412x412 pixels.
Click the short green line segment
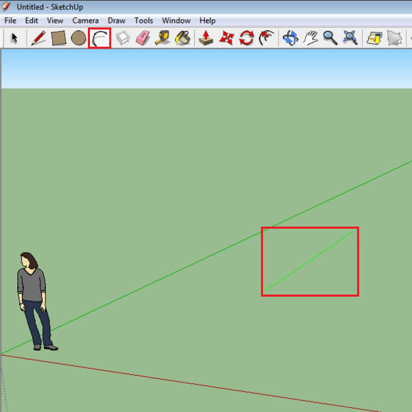point(309,261)
